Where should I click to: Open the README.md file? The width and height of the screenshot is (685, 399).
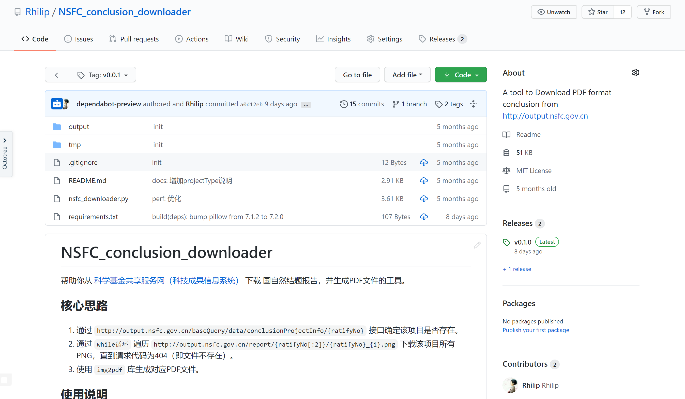(87, 180)
